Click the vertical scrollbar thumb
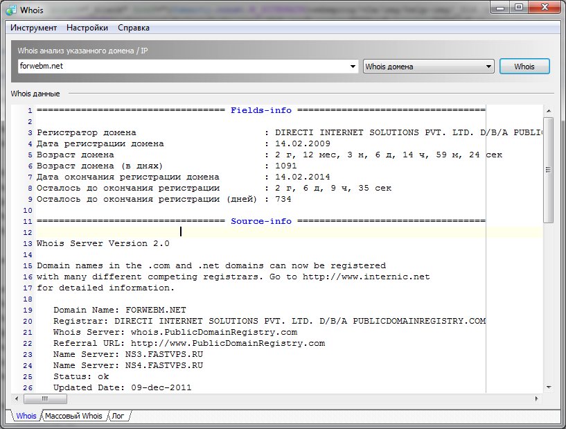 [x=548, y=170]
